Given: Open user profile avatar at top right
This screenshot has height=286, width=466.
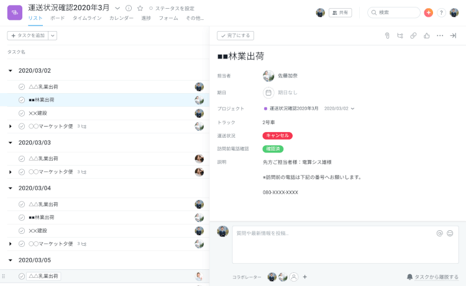Looking at the screenshot, I should [454, 12].
